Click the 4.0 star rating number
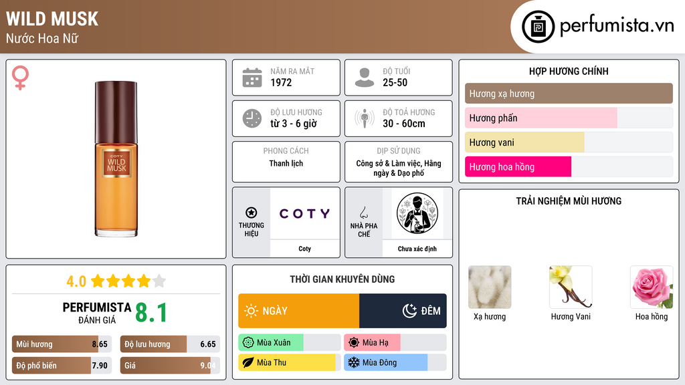Image resolution: width=685 pixels, height=385 pixels. (76, 281)
